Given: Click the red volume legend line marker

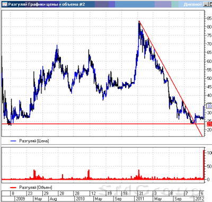Looking at the screenshot, I should click(x=13, y=187).
